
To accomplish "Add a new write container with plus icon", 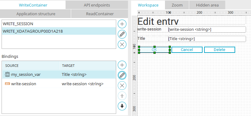I will [122, 24].
